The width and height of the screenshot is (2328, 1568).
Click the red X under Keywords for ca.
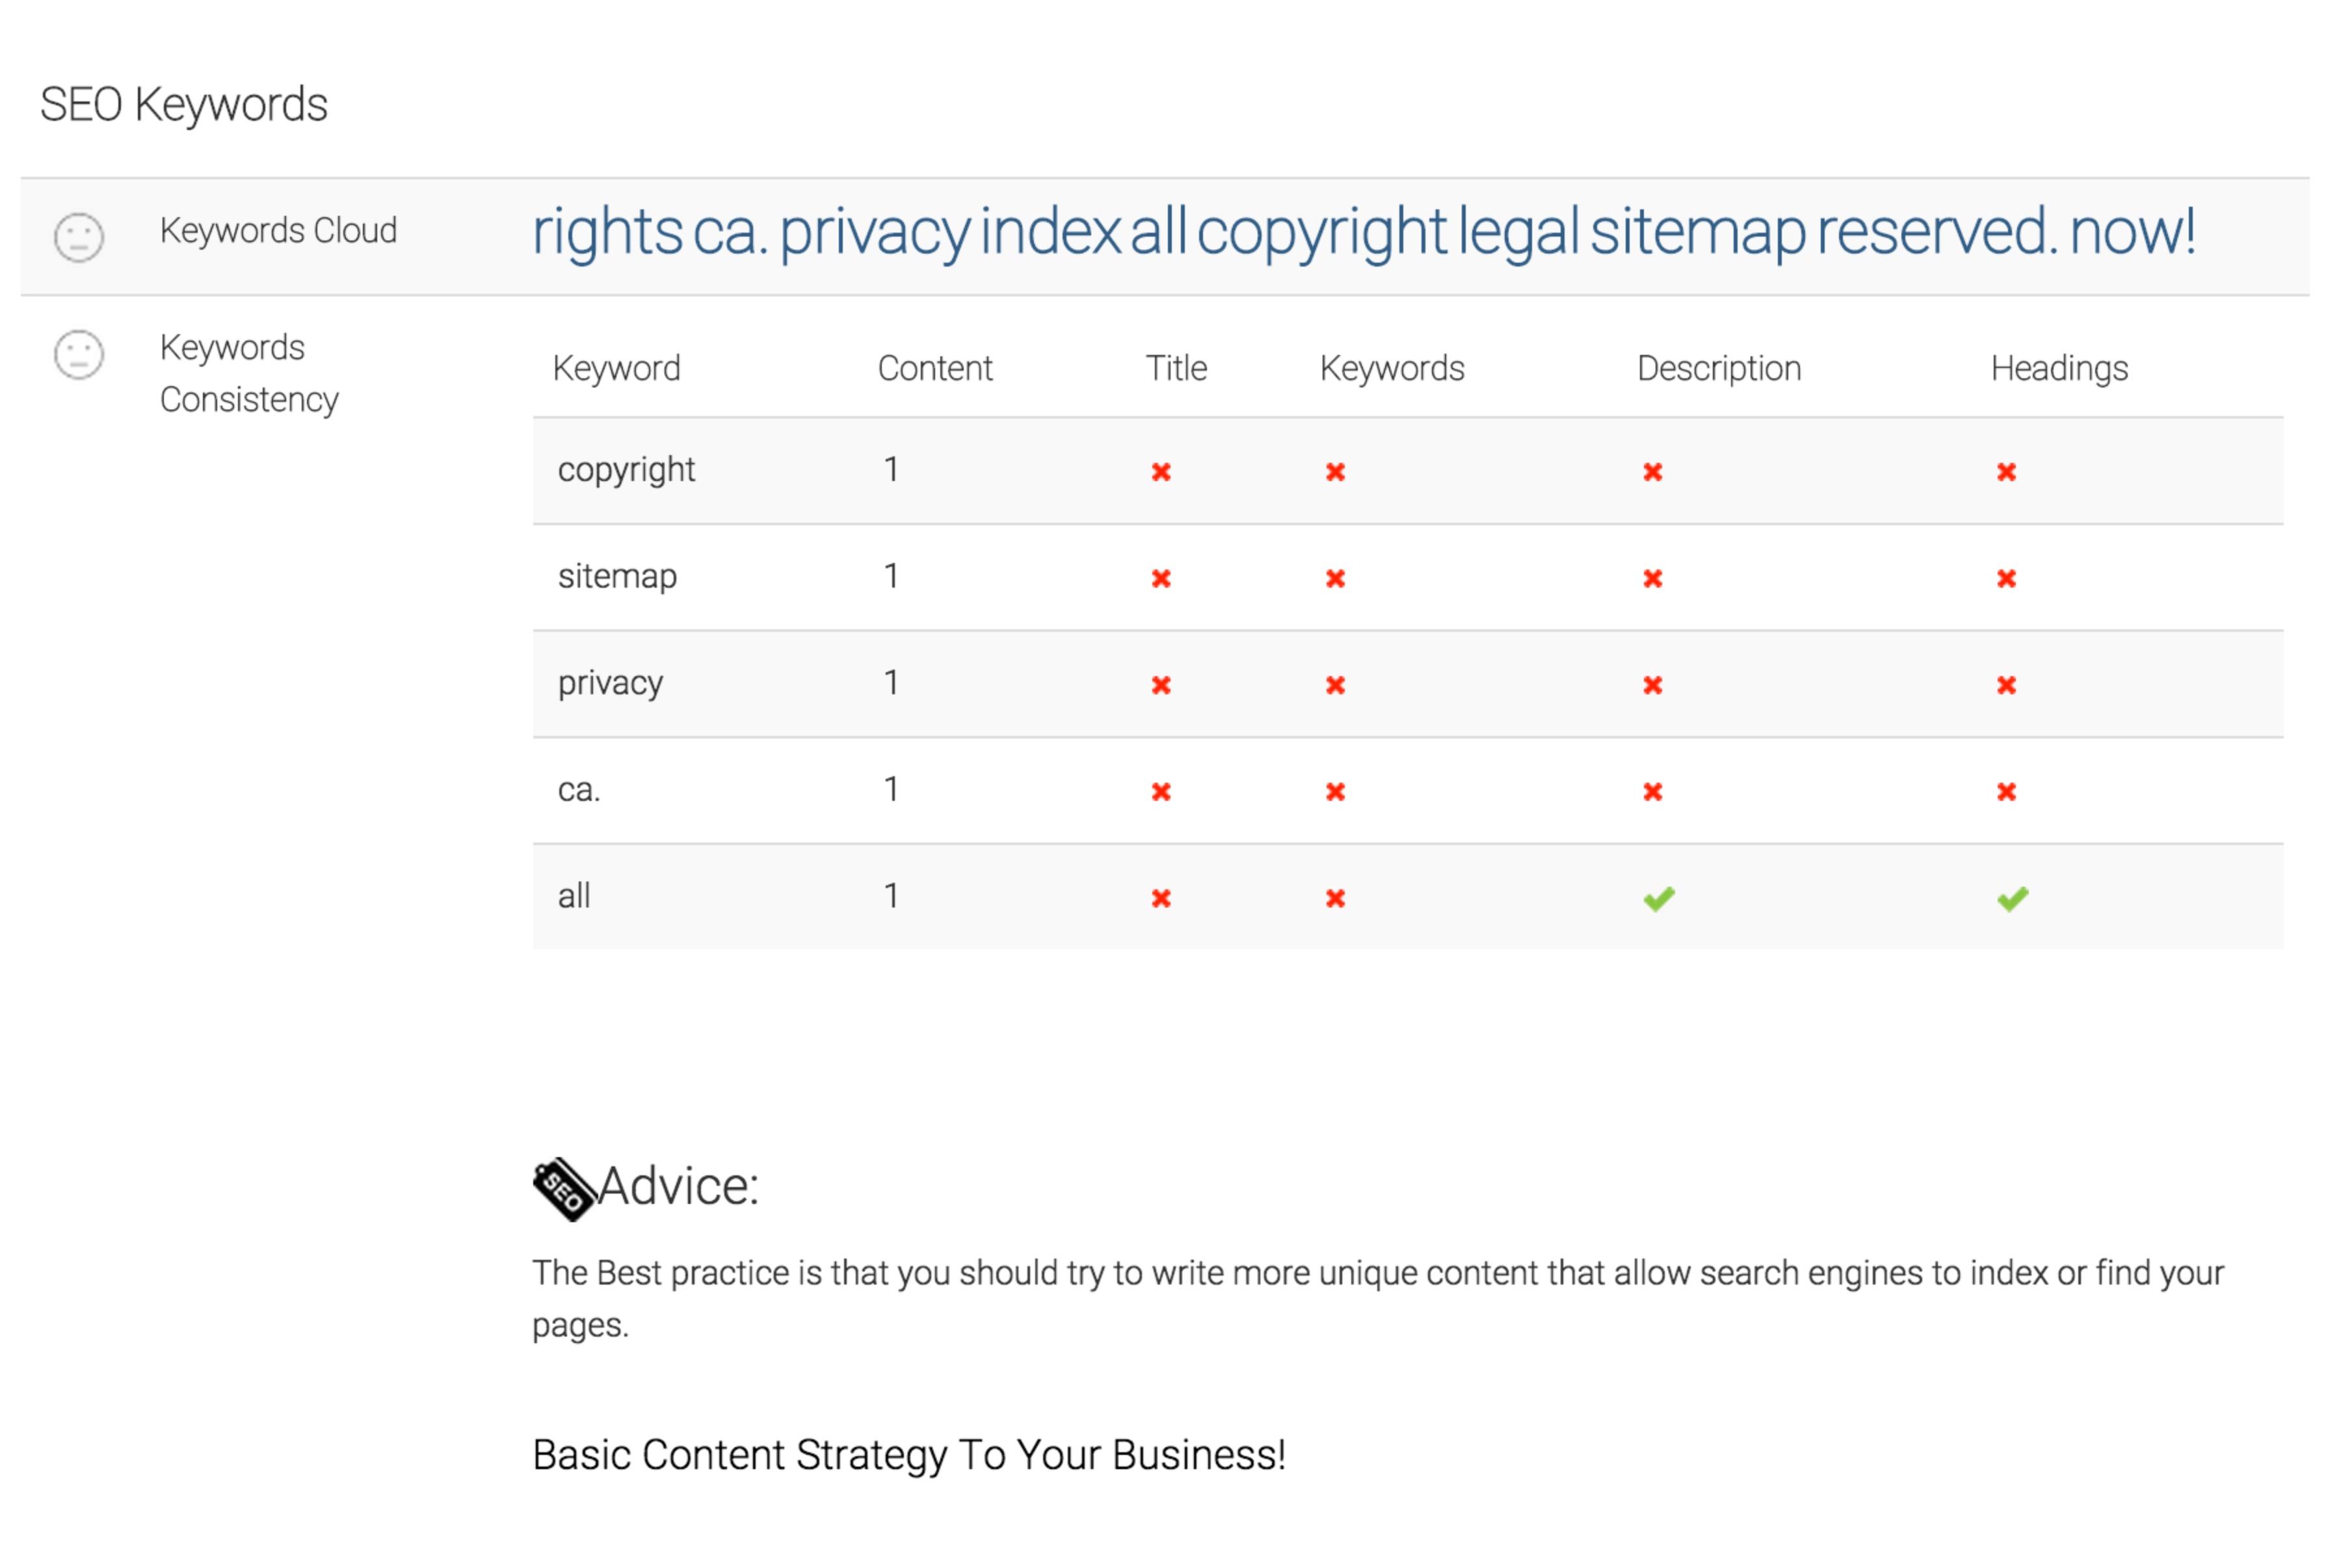coord(1335,792)
